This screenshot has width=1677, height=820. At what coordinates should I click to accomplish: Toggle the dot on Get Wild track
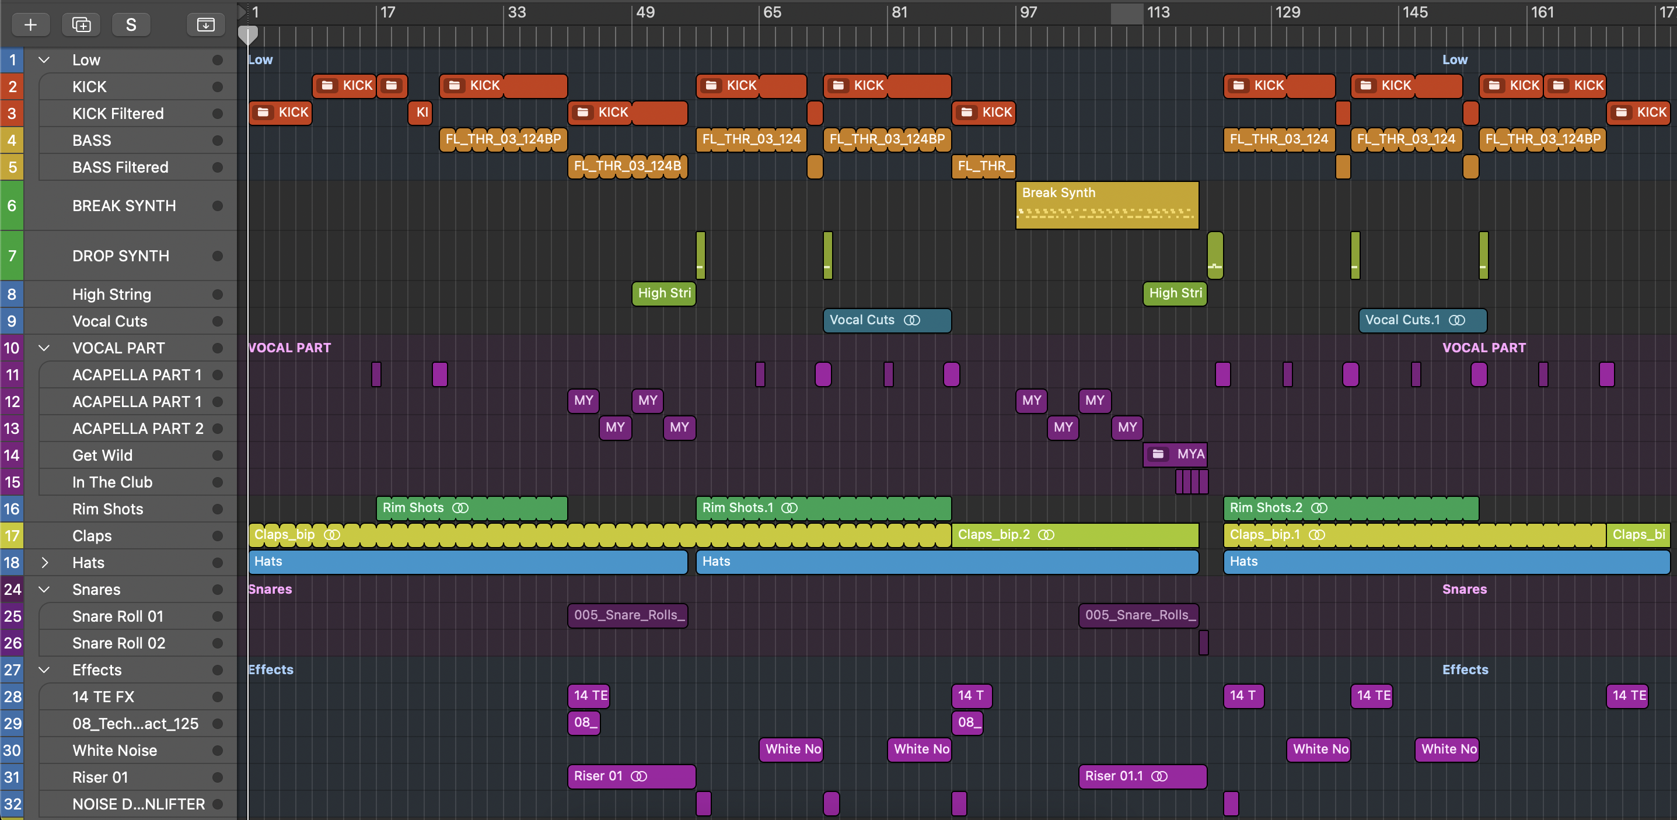(218, 455)
